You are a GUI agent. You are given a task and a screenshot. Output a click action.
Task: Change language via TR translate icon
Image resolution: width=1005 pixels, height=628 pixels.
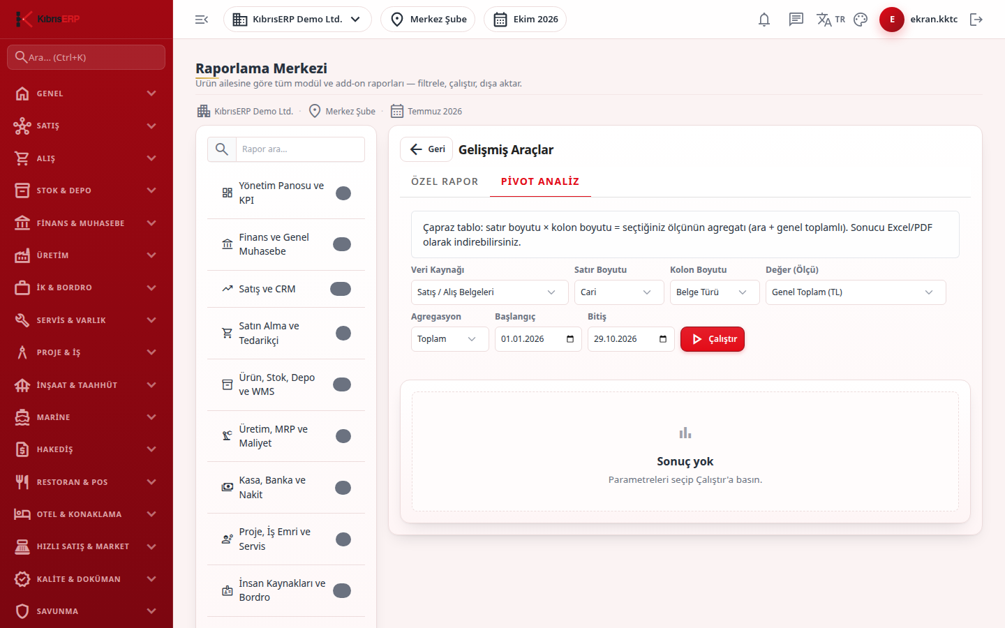(x=831, y=20)
